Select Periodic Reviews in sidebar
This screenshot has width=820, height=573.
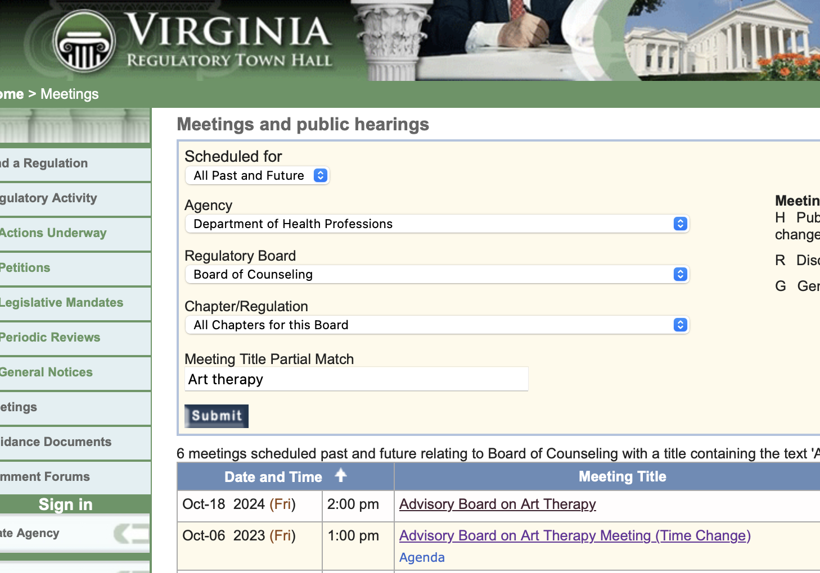pos(50,338)
